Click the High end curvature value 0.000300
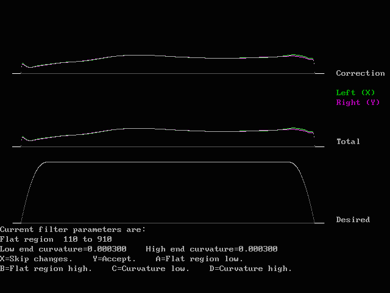The image size is (390, 293). pos(258,249)
